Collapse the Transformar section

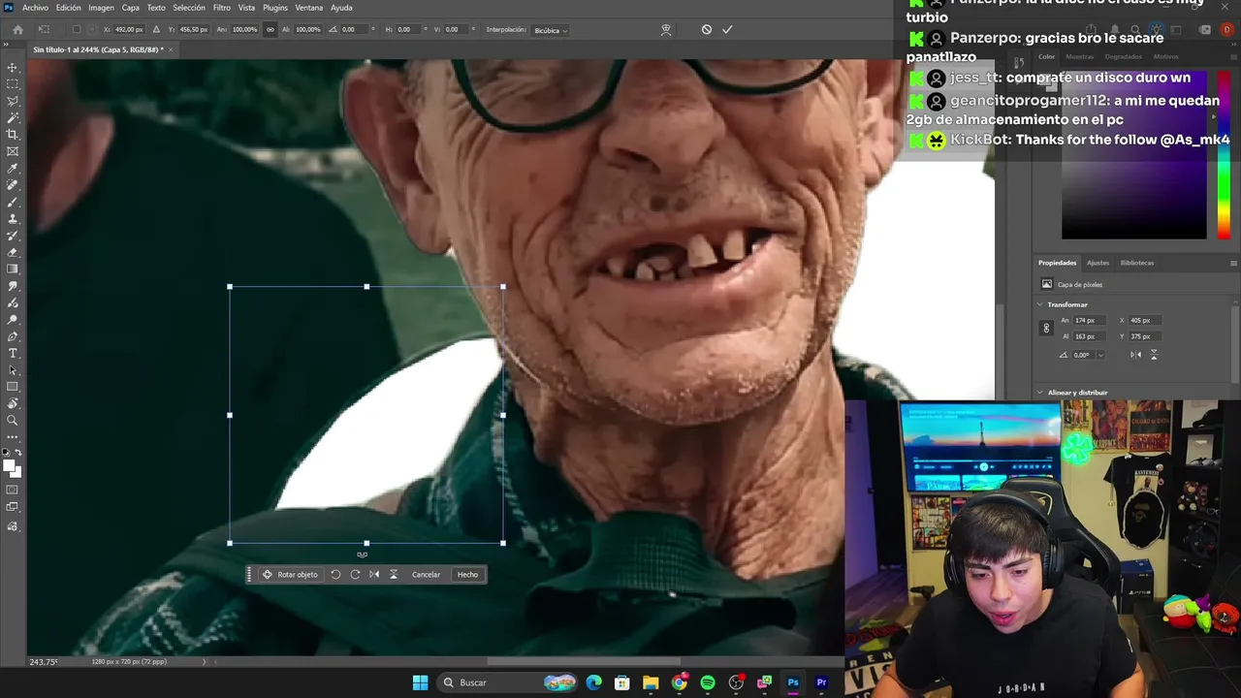(1041, 304)
